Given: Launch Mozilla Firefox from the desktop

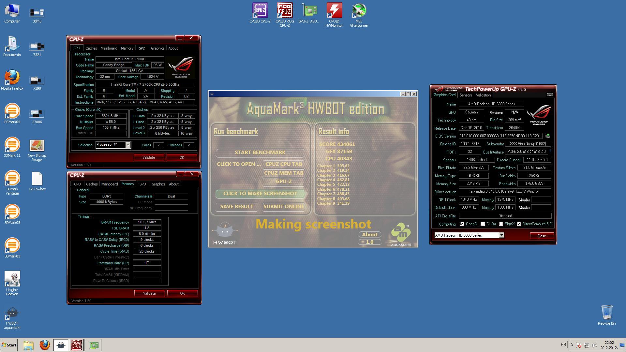Looking at the screenshot, I should (x=12, y=81).
